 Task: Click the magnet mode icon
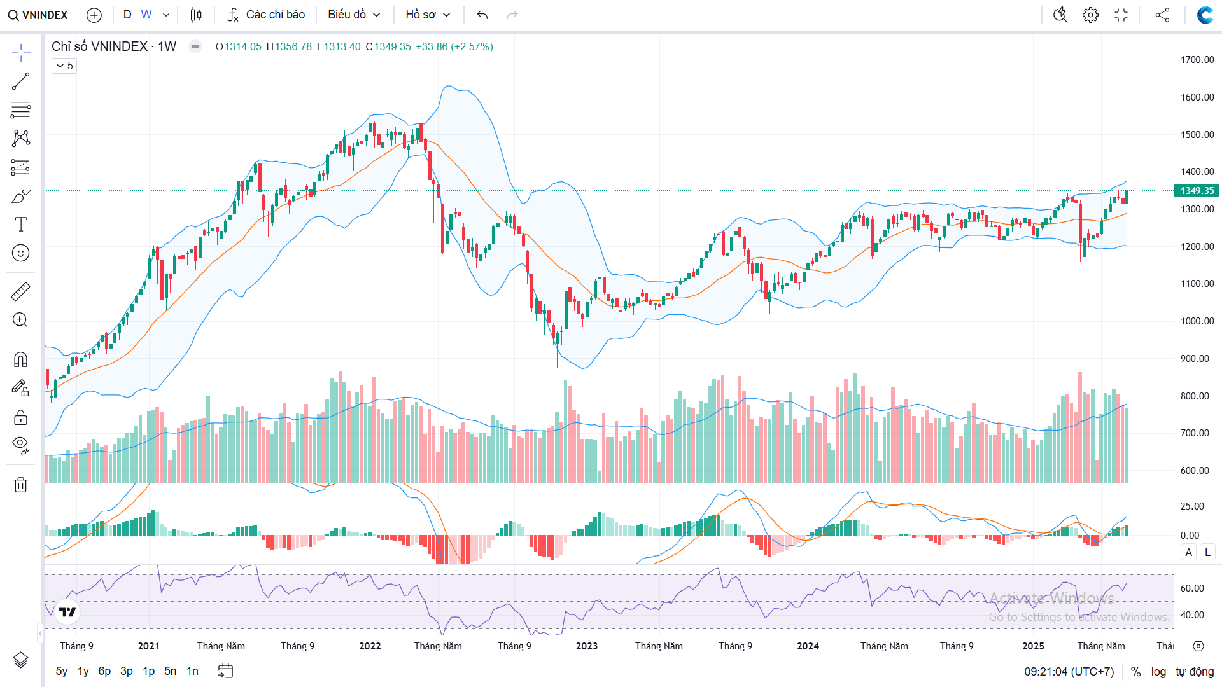(20, 360)
